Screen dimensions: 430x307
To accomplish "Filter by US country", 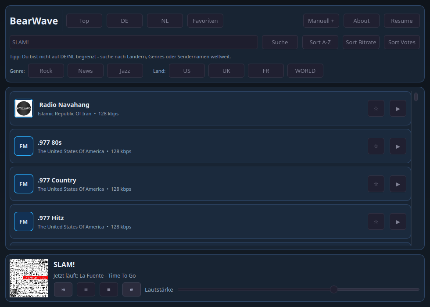I will pos(187,71).
